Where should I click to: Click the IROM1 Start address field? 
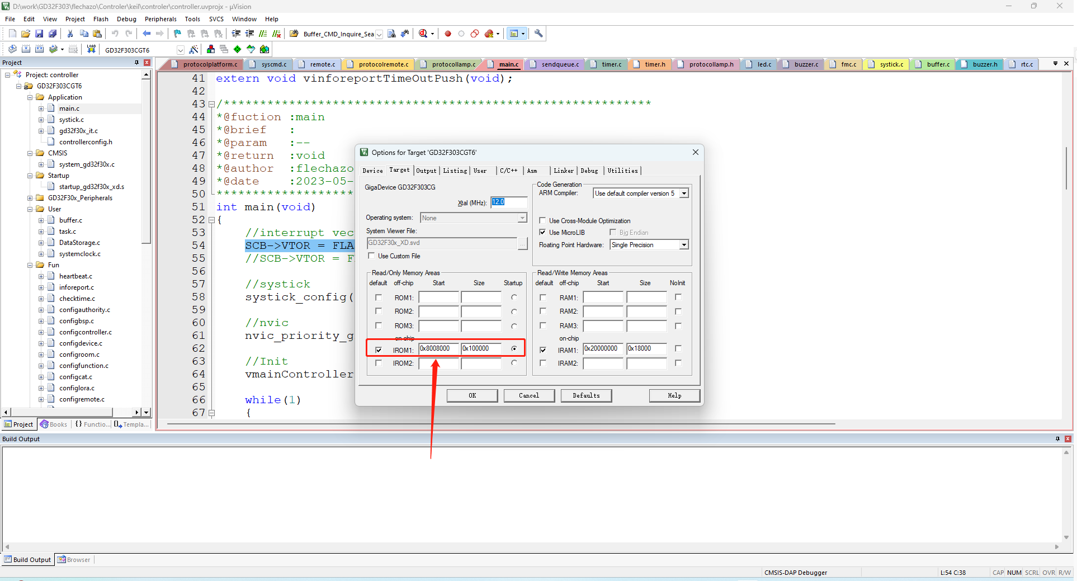point(438,348)
